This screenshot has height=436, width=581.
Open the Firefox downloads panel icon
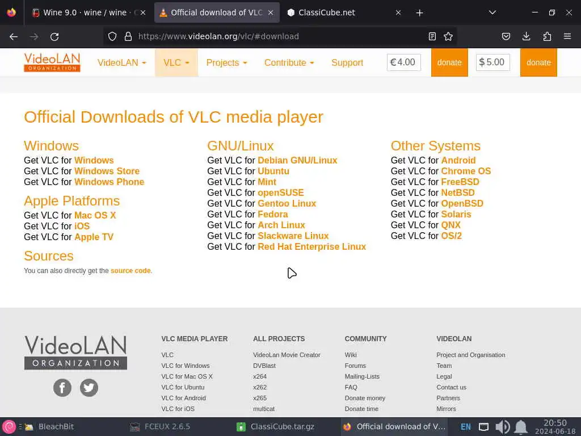[526, 36]
